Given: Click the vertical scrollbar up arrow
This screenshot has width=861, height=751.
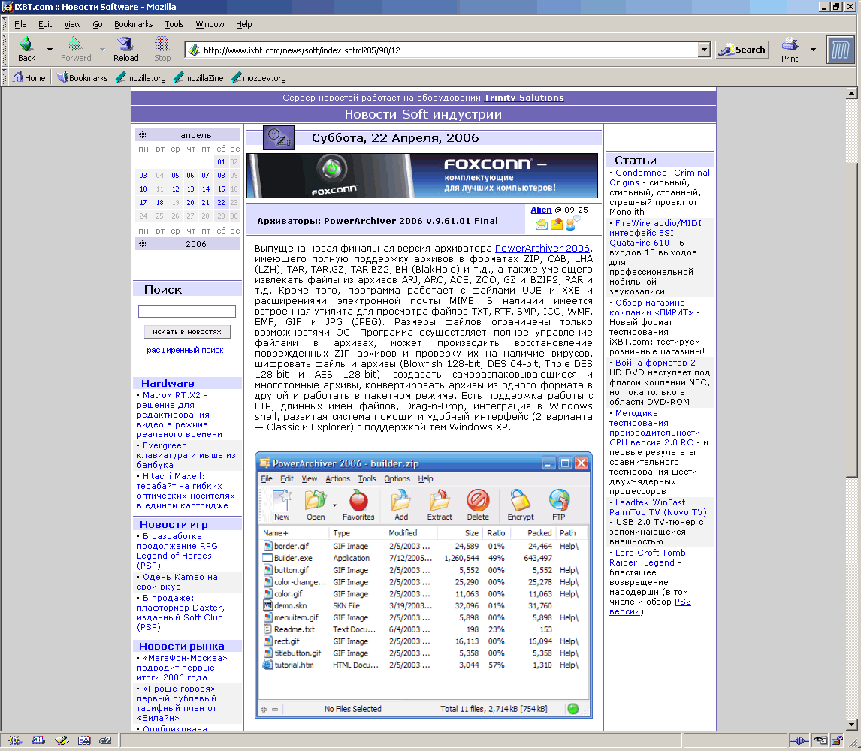Looking at the screenshot, I should (x=852, y=93).
